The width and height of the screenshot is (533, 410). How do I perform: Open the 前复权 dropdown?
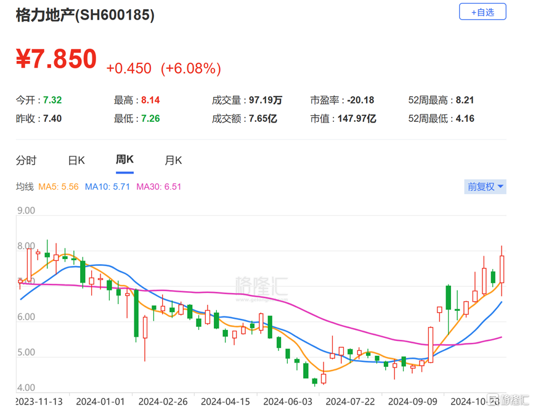[x=485, y=187]
